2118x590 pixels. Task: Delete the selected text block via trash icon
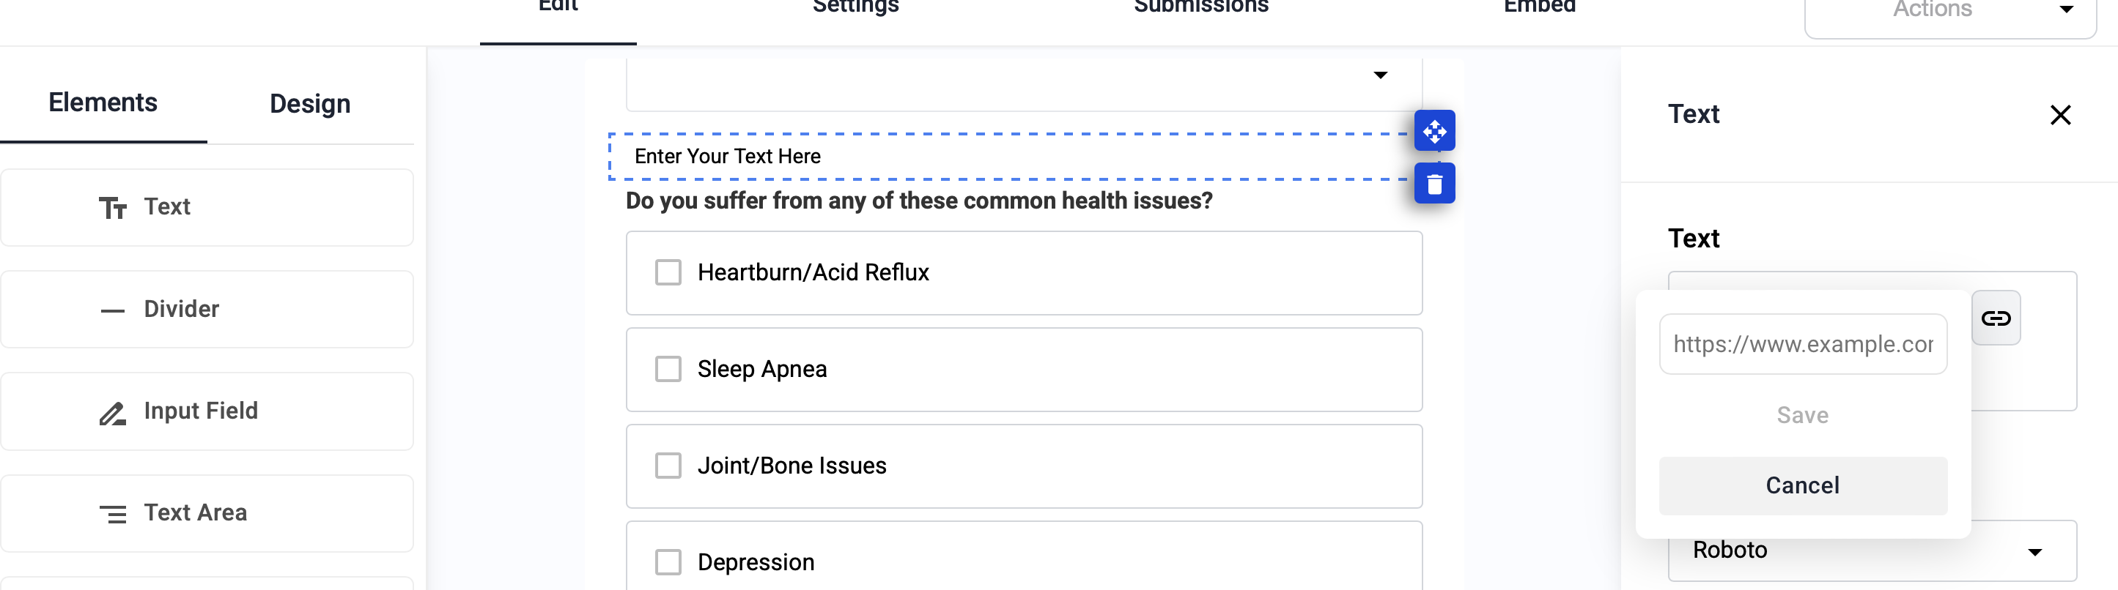coord(1435,183)
